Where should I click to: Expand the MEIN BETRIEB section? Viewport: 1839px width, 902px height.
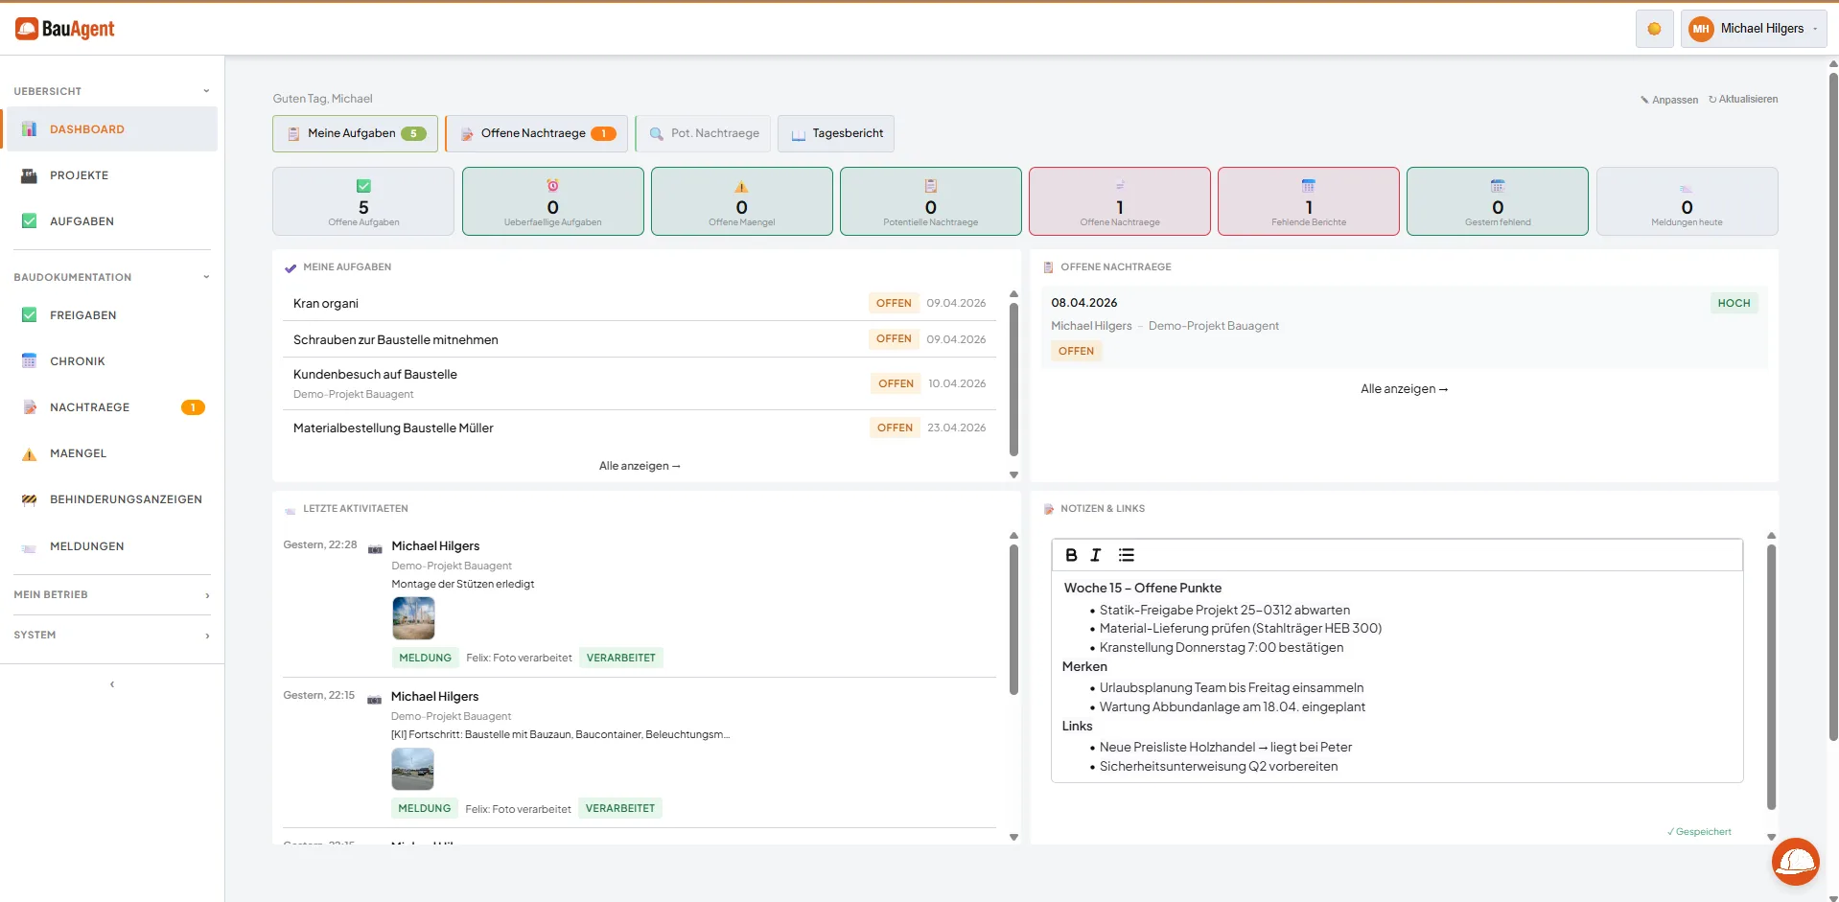[111, 594]
